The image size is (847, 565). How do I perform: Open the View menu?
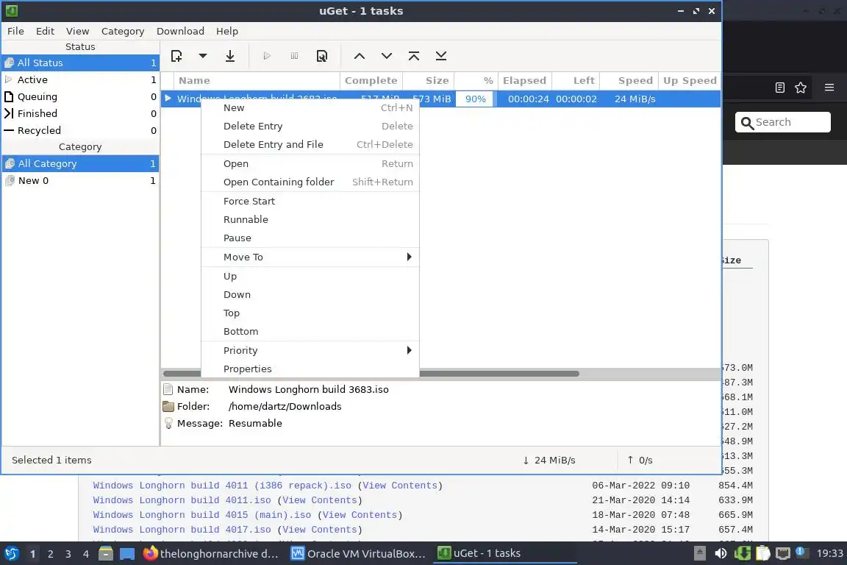pyautogui.click(x=77, y=32)
